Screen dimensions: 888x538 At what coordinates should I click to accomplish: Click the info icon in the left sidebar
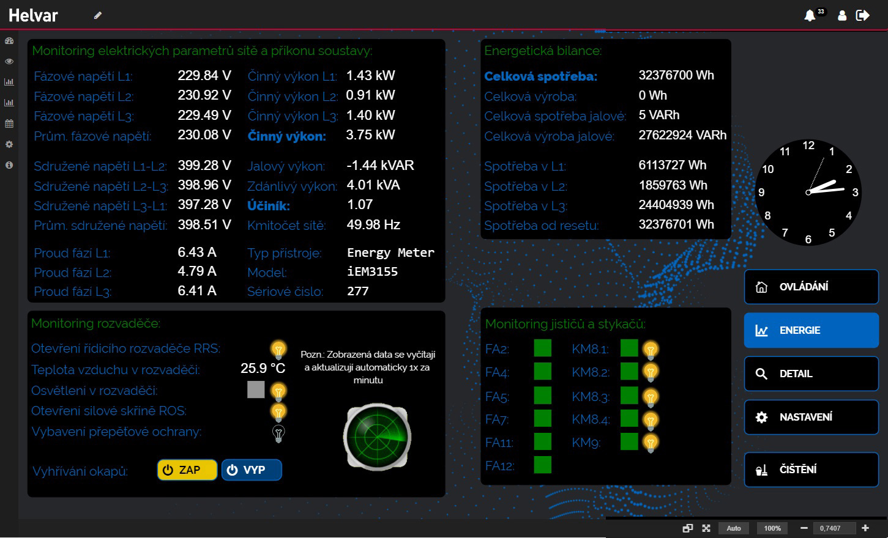point(9,165)
